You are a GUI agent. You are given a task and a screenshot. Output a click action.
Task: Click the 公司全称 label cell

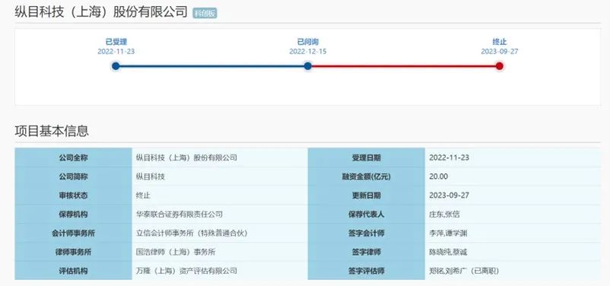pyautogui.click(x=74, y=157)
